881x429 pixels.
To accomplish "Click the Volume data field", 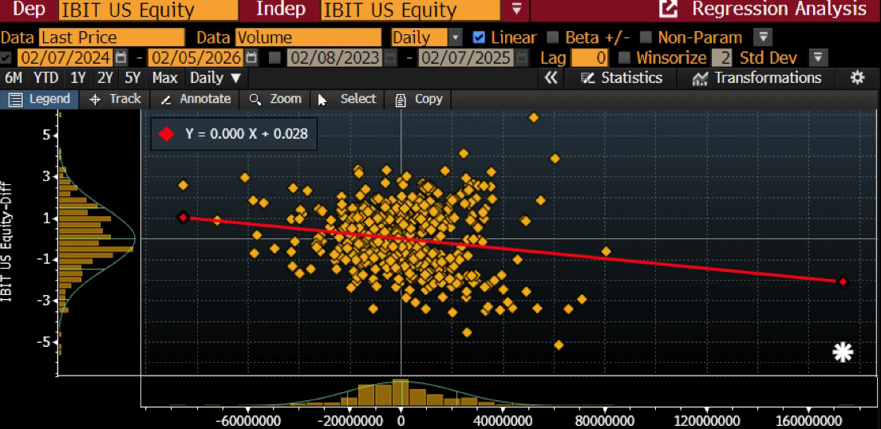I will [309, 37].
